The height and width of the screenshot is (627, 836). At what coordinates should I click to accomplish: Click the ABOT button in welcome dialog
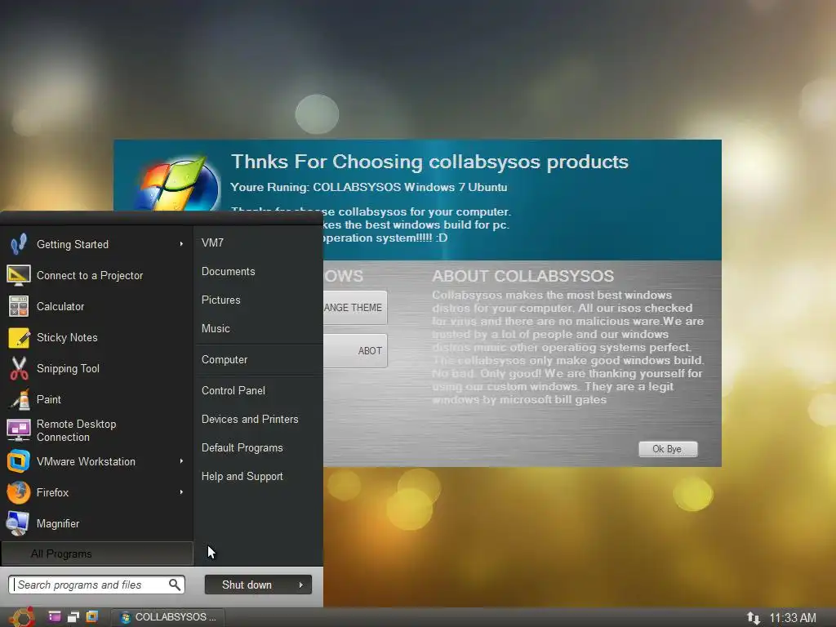coord(354,351)
